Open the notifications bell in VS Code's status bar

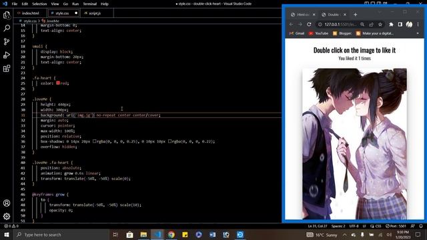pos(421,226)
